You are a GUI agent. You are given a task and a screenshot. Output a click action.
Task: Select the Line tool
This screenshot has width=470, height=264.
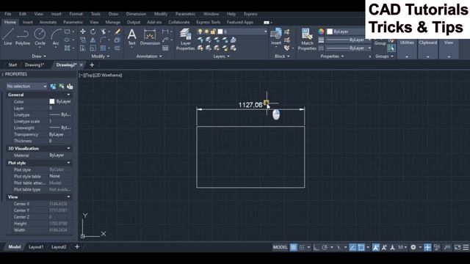click(x=8, y=37)
